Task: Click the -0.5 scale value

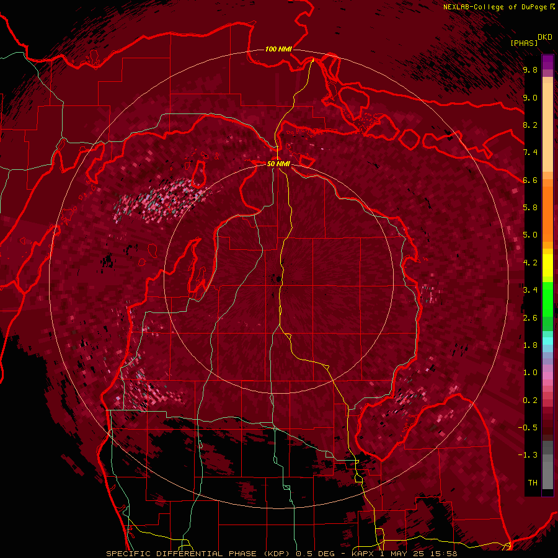Action: coord(528,427)
